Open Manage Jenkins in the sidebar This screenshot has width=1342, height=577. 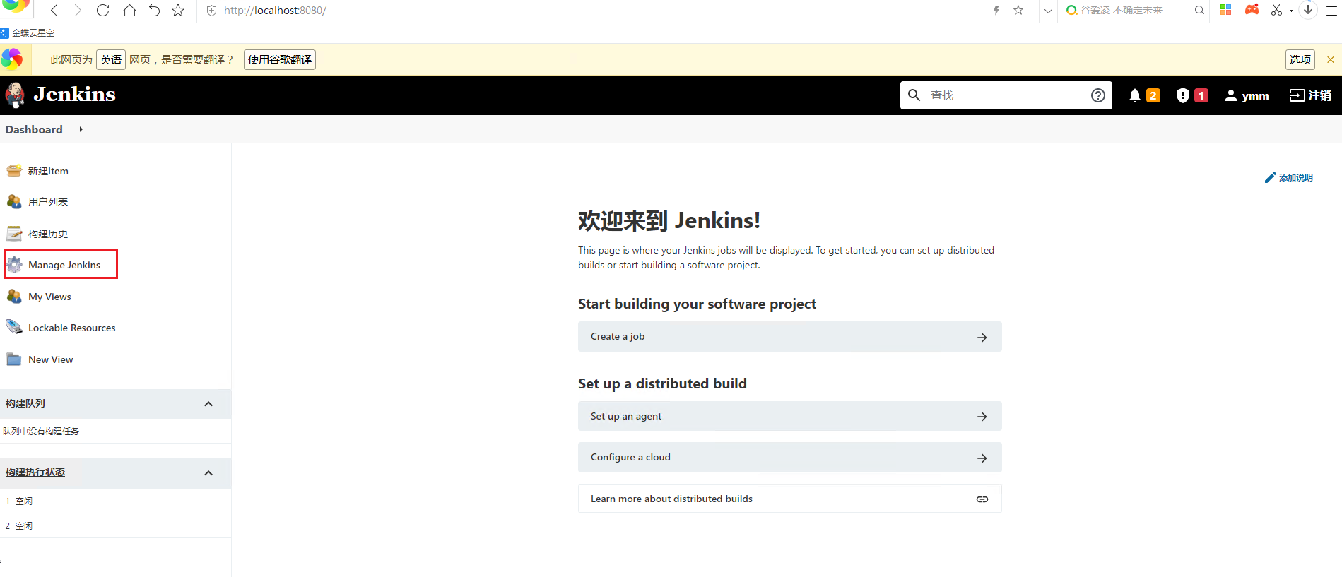pyautogui.click(x=64, y=265)
